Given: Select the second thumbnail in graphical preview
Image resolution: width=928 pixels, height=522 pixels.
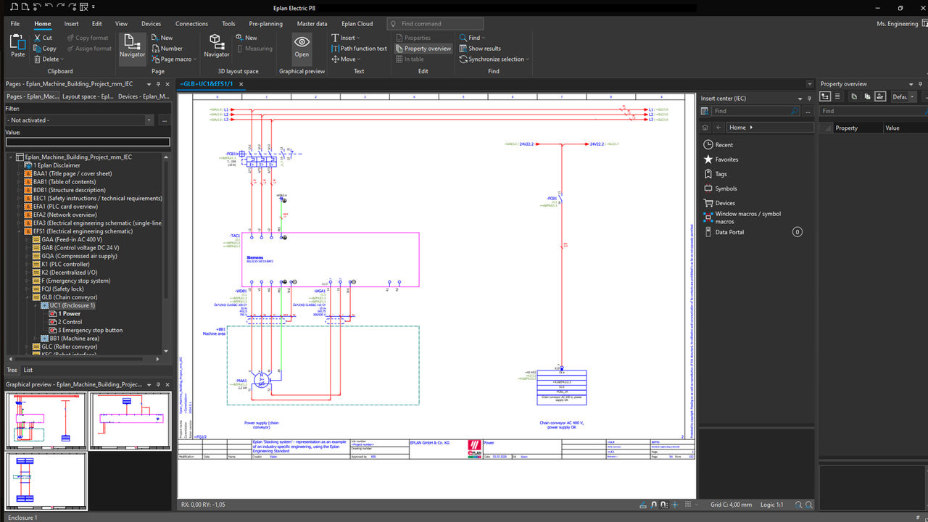Looking at the screenshot, I should tap(129, 420).
